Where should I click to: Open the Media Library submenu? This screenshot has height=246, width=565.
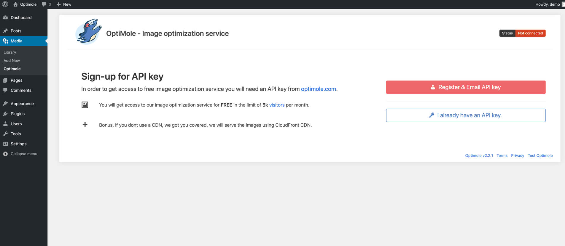pos(10,52)
